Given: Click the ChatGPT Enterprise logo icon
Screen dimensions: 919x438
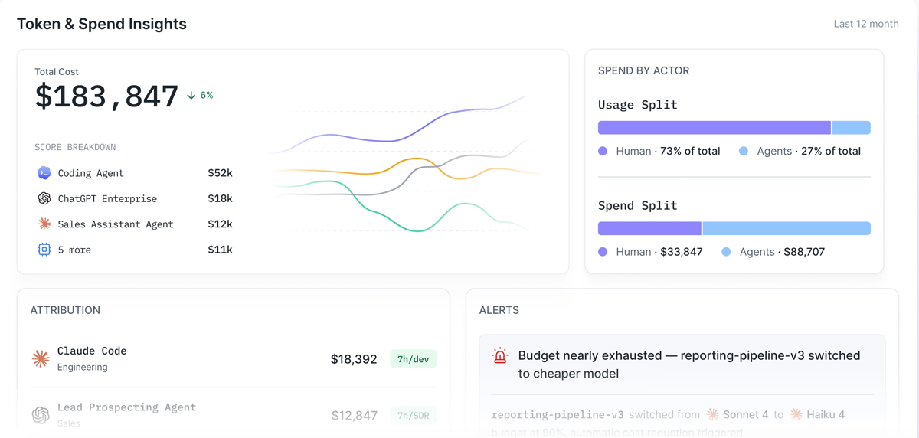Looking at the screenshot, I should click(x=44, y=198).
